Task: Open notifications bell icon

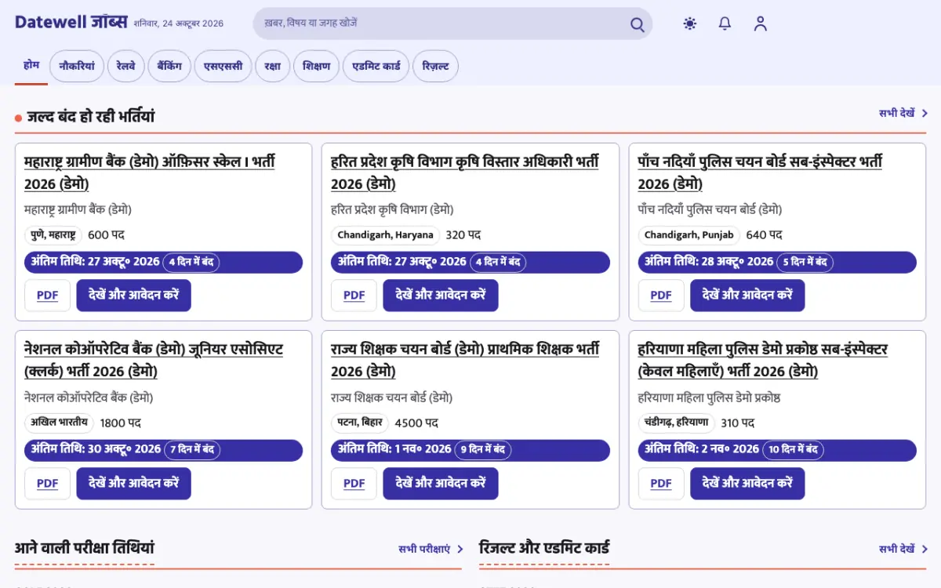Action: pyautogui.click(x=725, y=24)
